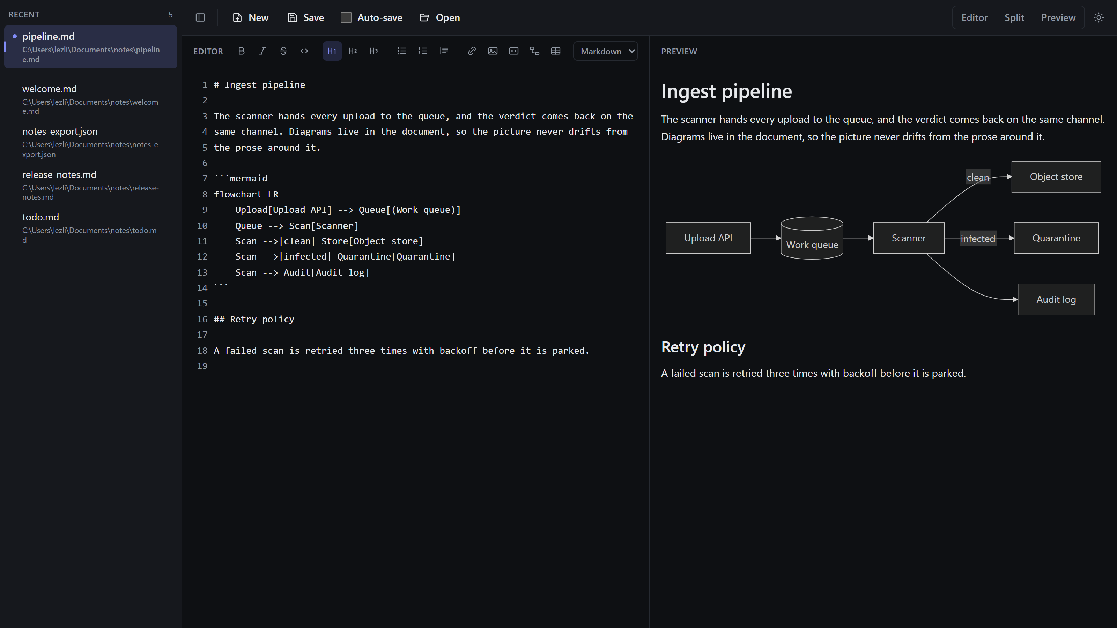Click the RECENT sidebar header label
Image resolution: width=1117 pixels, height=628 pixels.
click(x=24, y=14)
